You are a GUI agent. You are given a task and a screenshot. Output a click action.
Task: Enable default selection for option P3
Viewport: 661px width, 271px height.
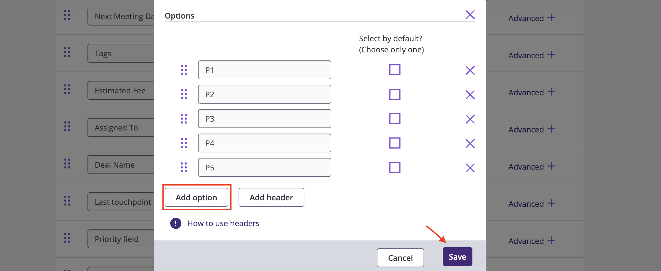click(x=395, y=119)
